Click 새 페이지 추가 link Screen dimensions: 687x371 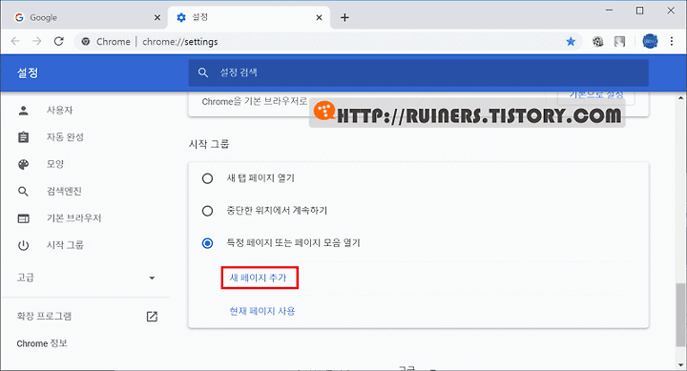pyautogui.click(x=258, y=278)
